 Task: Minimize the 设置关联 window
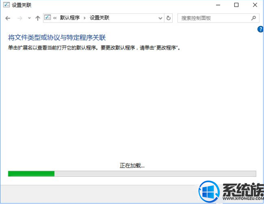coord(218,5)
